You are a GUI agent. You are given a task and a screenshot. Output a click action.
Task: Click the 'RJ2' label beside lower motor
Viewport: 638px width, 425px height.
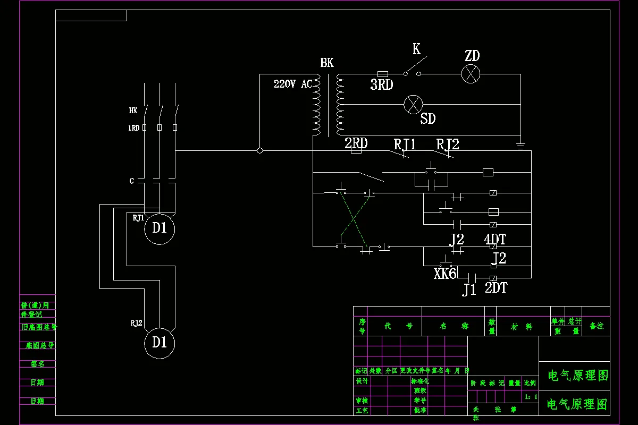tap(137, 323)
